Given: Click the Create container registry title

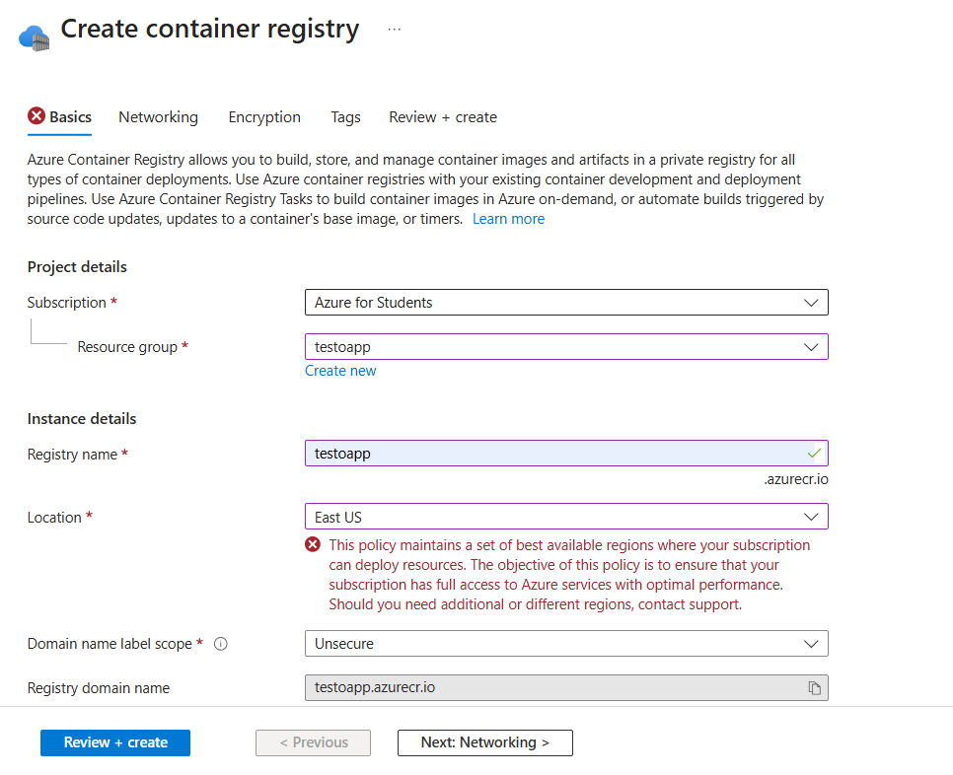Looking at the screenshot, I should pyautogui.click(x=210, y=30).
